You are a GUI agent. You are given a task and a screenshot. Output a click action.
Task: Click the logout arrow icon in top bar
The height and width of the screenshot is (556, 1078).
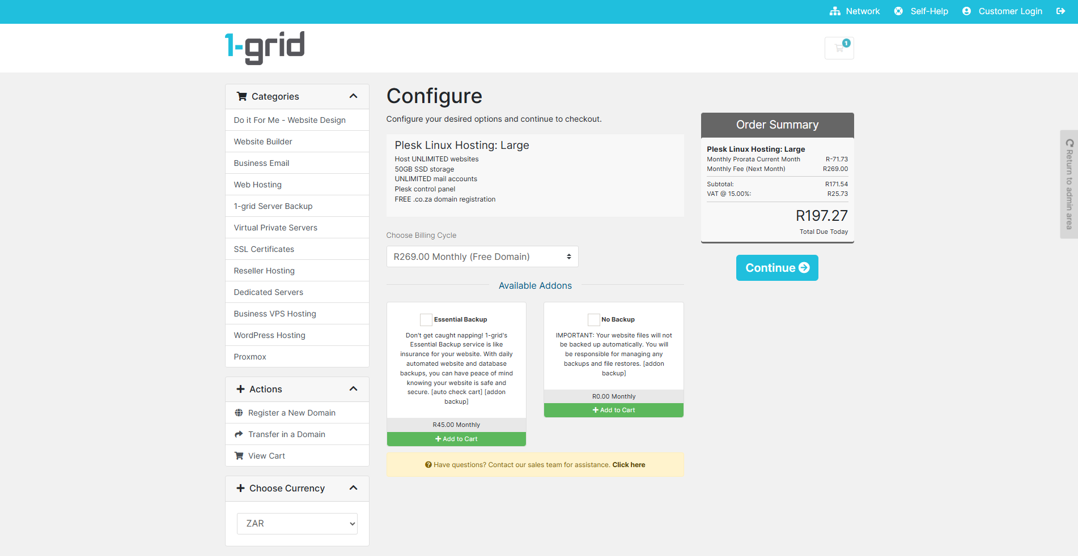(x=1060, y=11)
